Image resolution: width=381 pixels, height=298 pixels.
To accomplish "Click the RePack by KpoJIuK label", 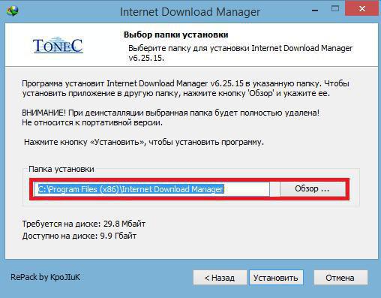I will [45, 277].
